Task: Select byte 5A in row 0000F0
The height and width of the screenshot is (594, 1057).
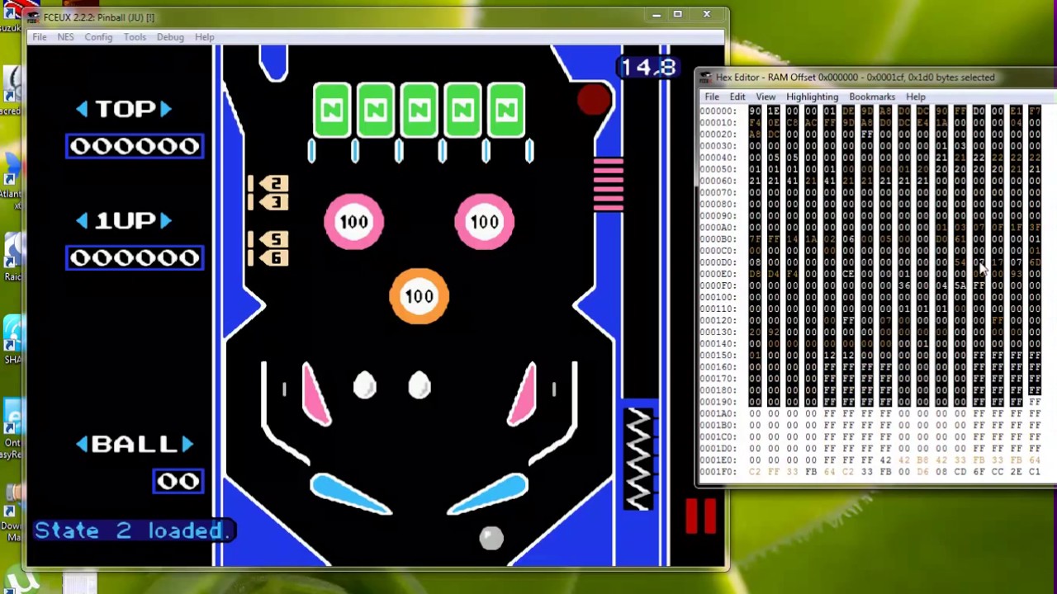Action: [960, 285]
